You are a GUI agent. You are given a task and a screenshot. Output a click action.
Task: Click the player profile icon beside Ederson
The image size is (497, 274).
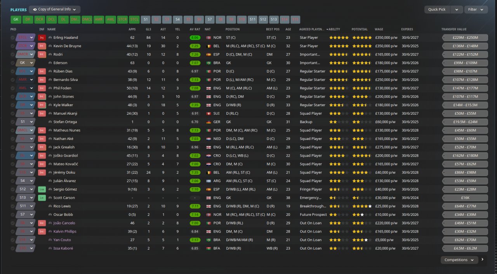[x=50, y=63]
